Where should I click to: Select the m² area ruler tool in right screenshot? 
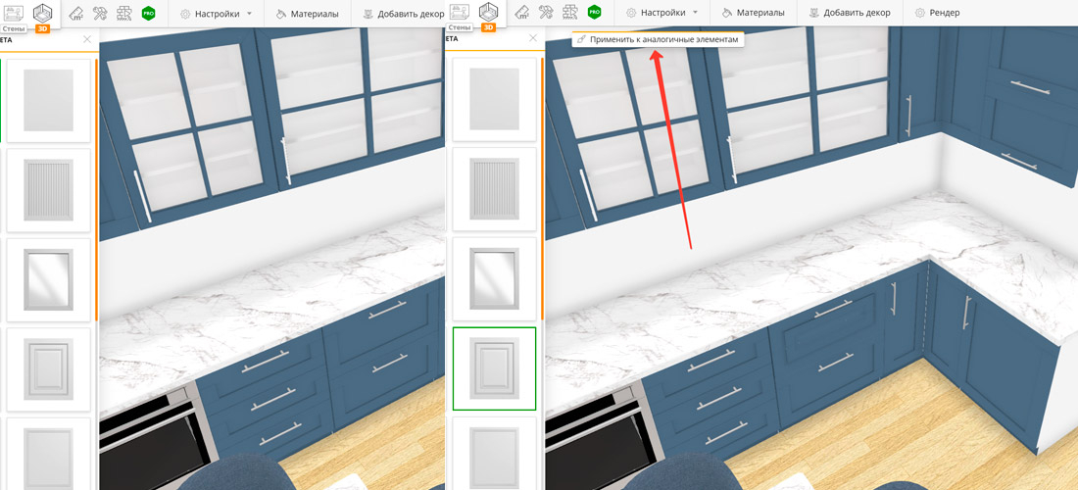(x=522, y=13)
